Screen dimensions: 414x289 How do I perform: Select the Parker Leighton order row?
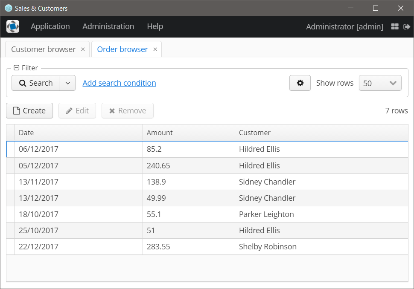pos(266,214)
